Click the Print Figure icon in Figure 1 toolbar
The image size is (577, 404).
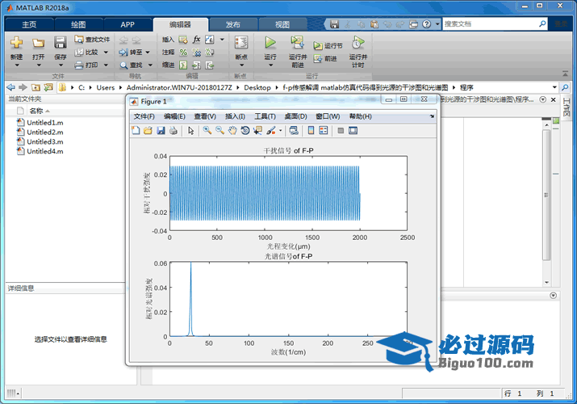pyautogui.click(x=174, y=130)
